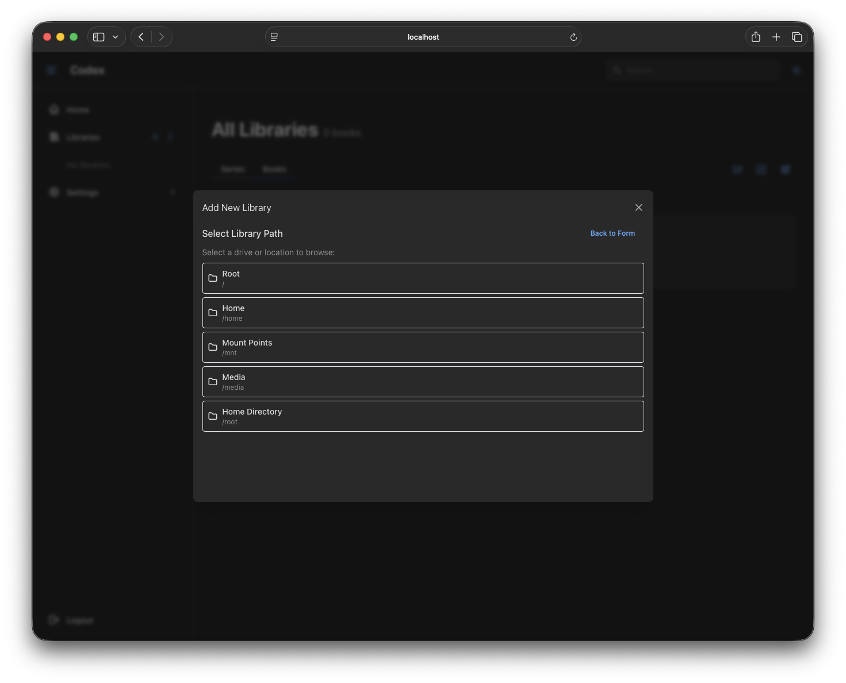The height and width of the screenshot is (683, 846).
Task: Expand the Settings section chevron
Action: click(x=173, y=192)
